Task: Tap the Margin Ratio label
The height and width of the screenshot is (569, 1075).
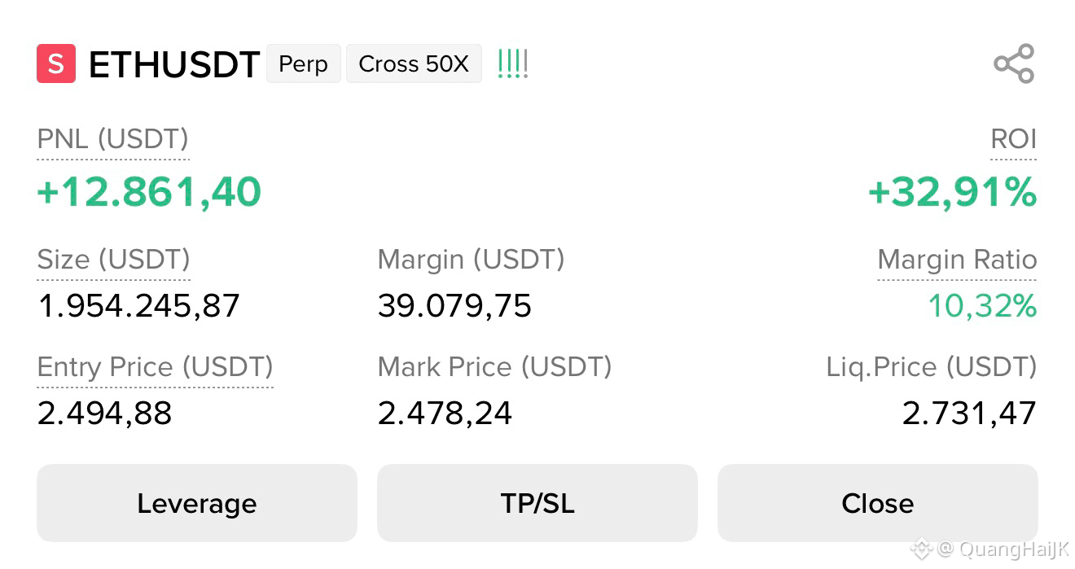Action: click(957, 260)
